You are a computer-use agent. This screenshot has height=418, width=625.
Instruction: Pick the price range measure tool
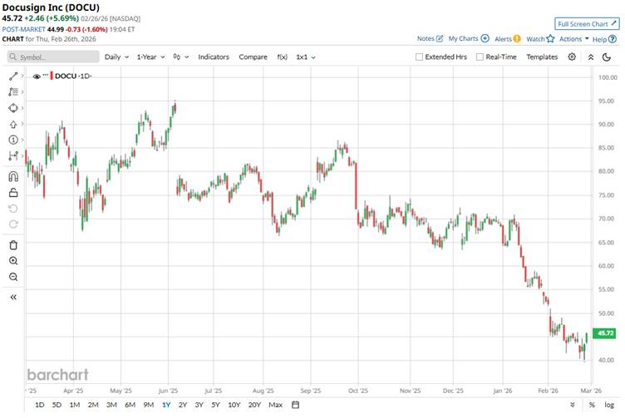click(x=13, y=155)
